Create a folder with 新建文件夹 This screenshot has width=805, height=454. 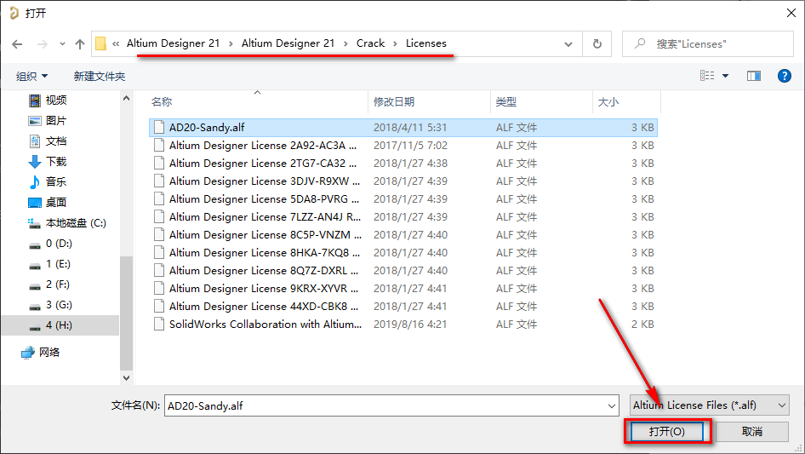[x=99, y=76]
